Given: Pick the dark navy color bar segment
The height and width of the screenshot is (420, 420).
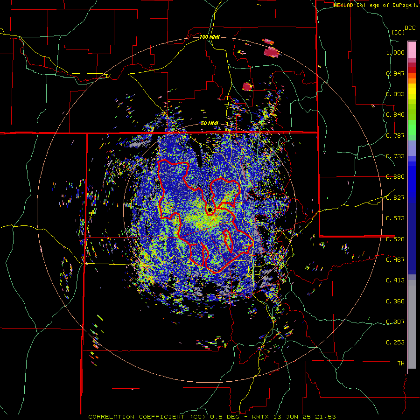Looking at the screenshot, I should coord(412,238).
